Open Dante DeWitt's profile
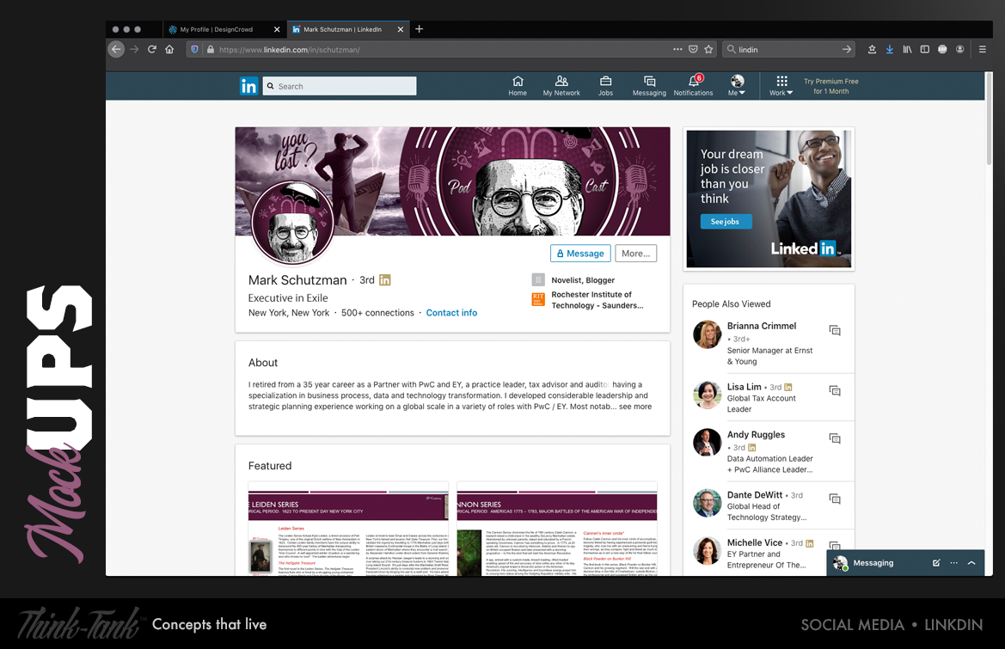 pos(754,495)
